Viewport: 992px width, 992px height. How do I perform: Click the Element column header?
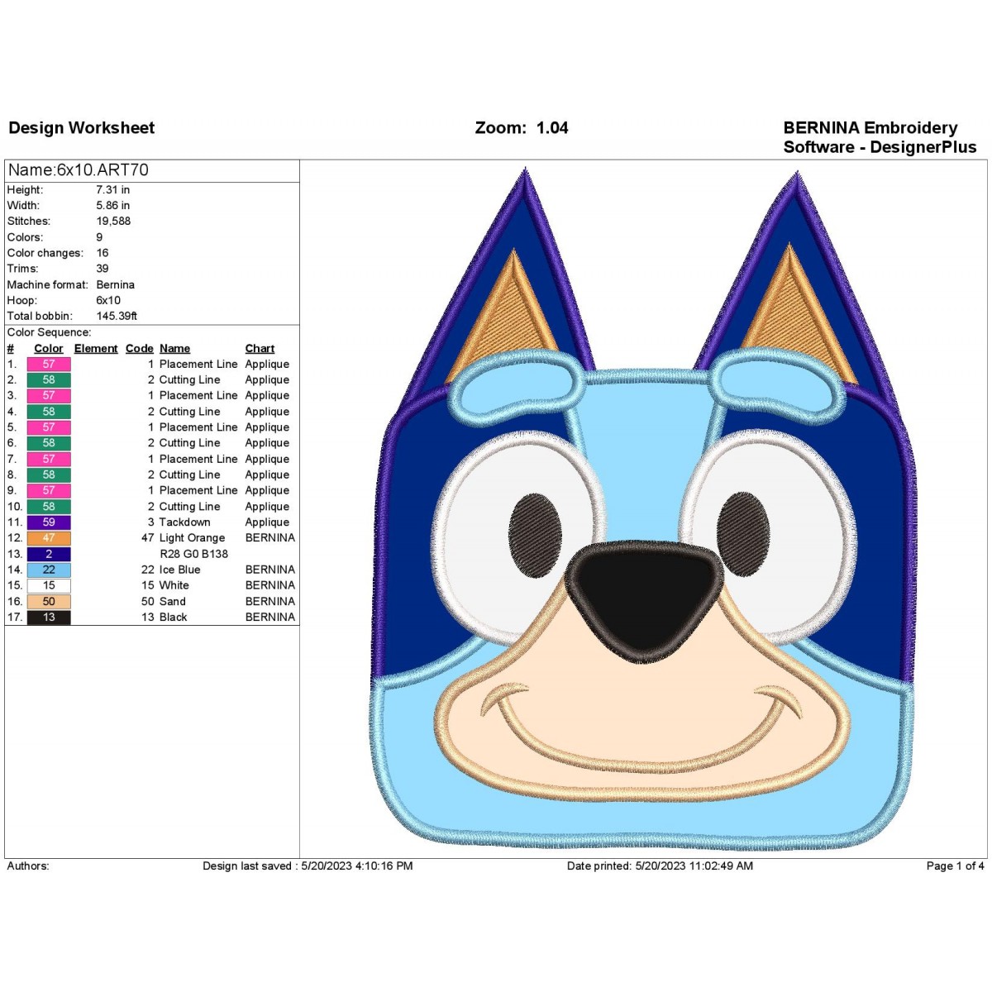(x=96, y=349)
